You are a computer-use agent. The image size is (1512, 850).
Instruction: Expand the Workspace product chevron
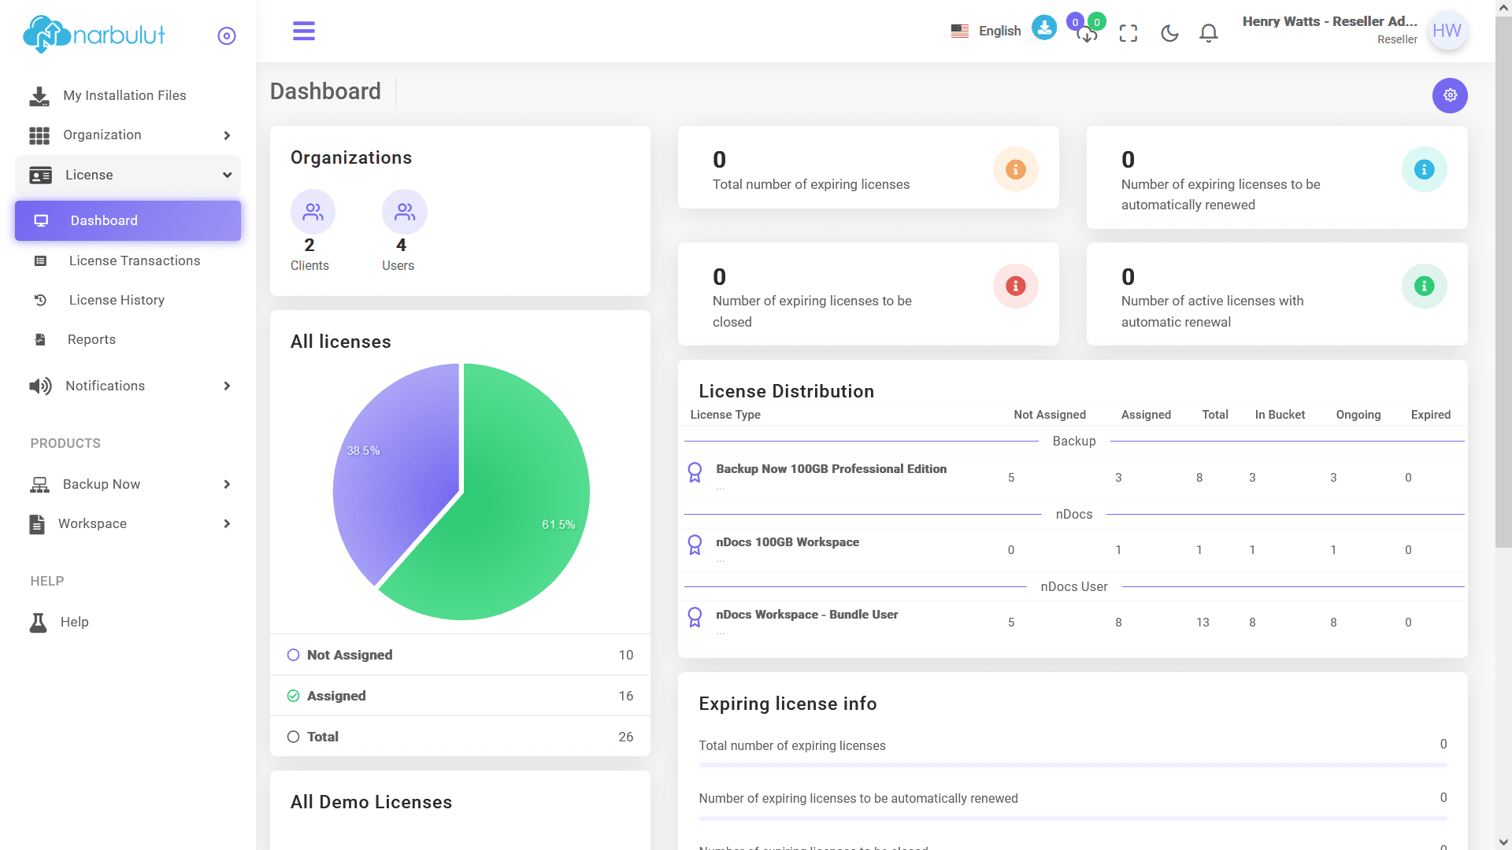click(x=227, y=523)
